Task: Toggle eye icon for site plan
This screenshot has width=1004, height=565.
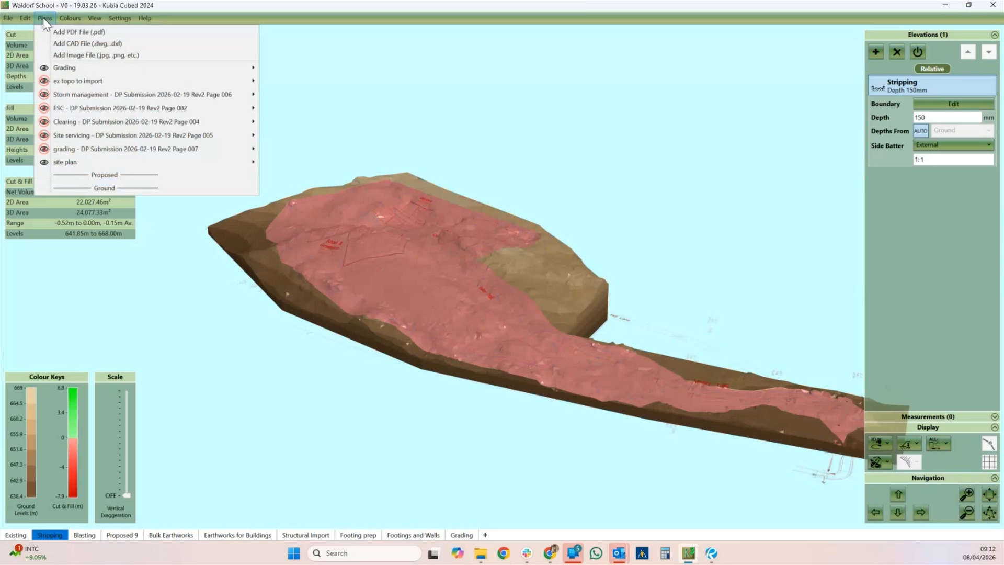Action: pos(44,162)
